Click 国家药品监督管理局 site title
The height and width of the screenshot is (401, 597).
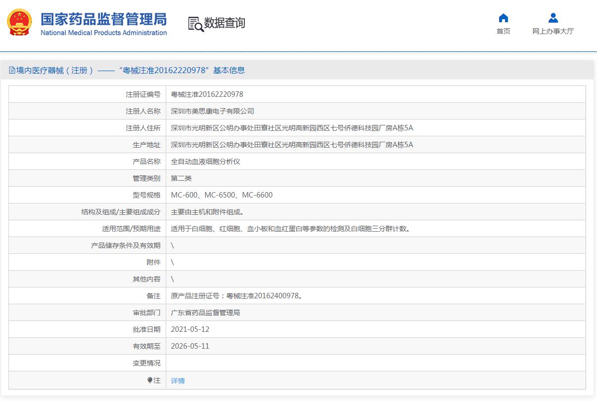(x=104, y=19)
